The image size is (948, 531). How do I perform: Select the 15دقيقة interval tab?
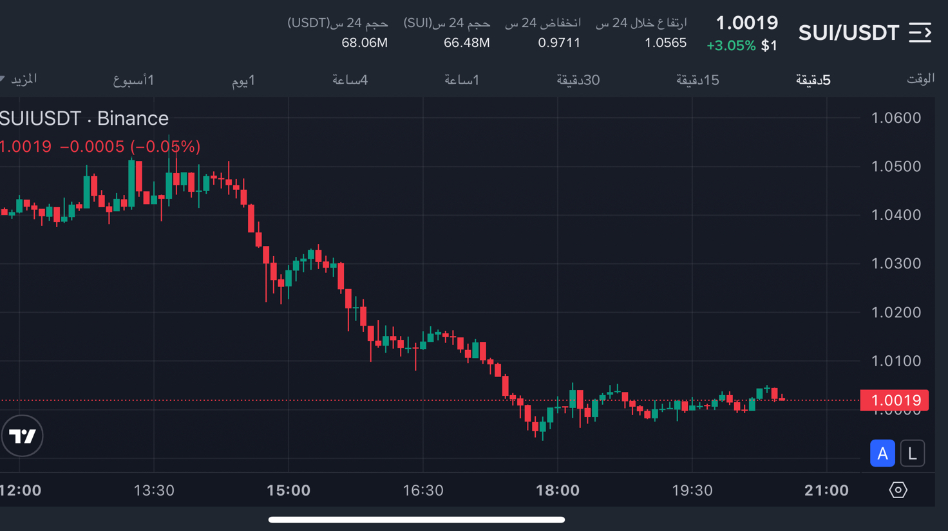coord(697,80)
